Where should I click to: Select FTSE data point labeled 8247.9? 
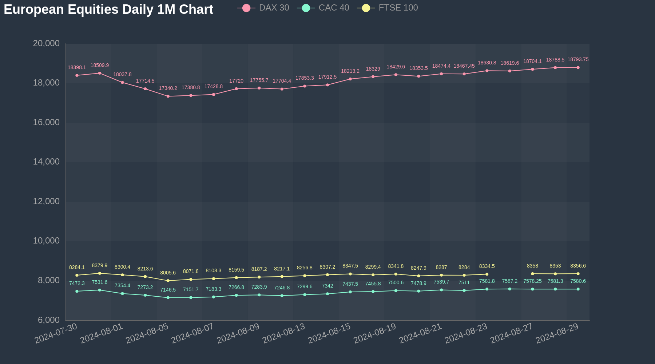coord(418,276)
